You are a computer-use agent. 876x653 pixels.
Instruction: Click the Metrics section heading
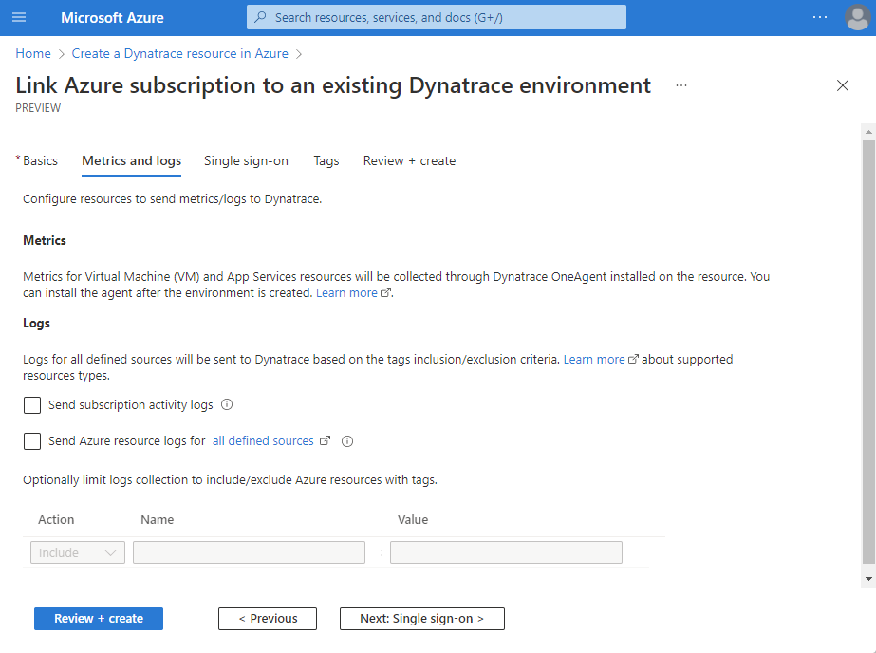(x=45, y=240)
